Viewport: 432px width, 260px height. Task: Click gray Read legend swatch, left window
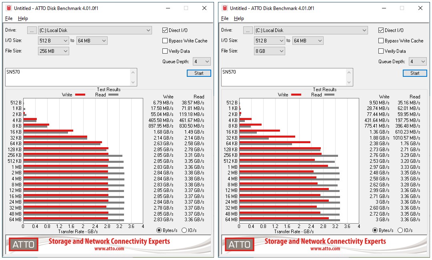point(113,95)
